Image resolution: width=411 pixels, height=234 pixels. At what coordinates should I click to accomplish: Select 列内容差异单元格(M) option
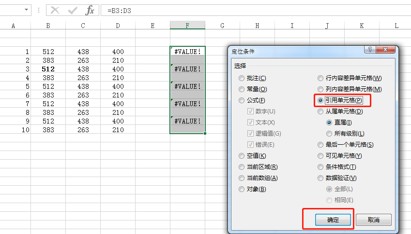pyautogui.click(x=350, y=89)
